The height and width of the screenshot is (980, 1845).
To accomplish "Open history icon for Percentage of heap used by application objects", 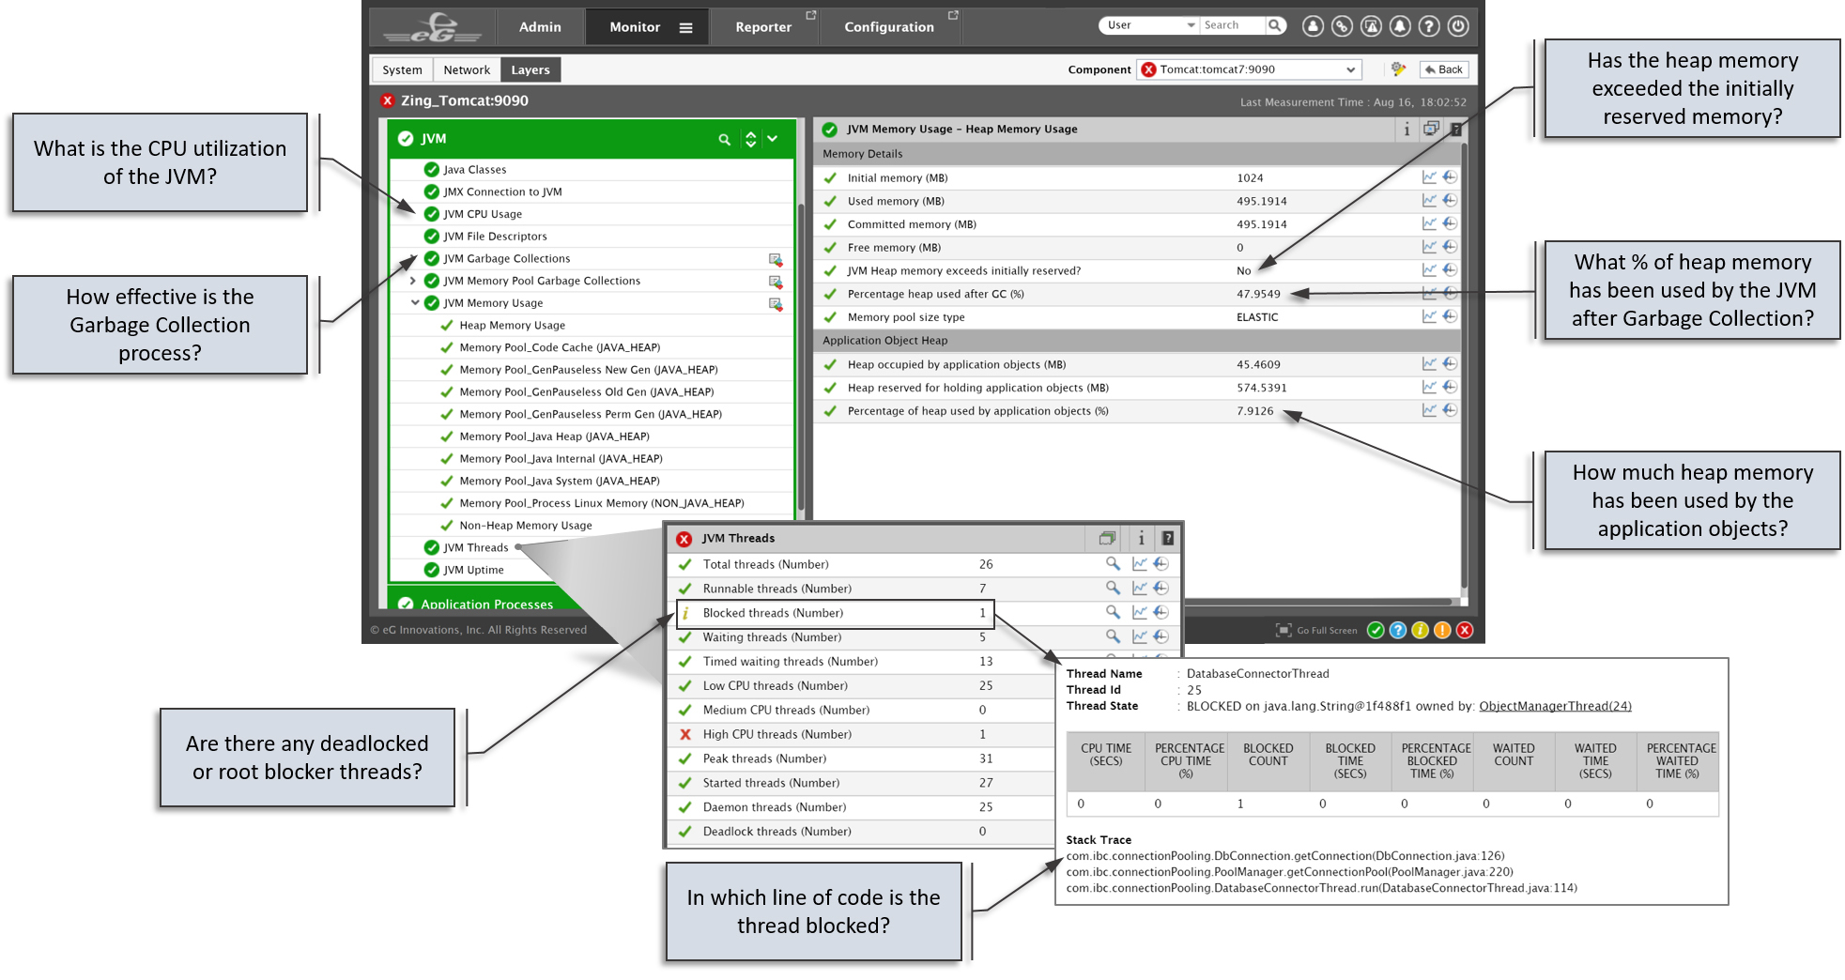I will click(x=1450, y=410).
